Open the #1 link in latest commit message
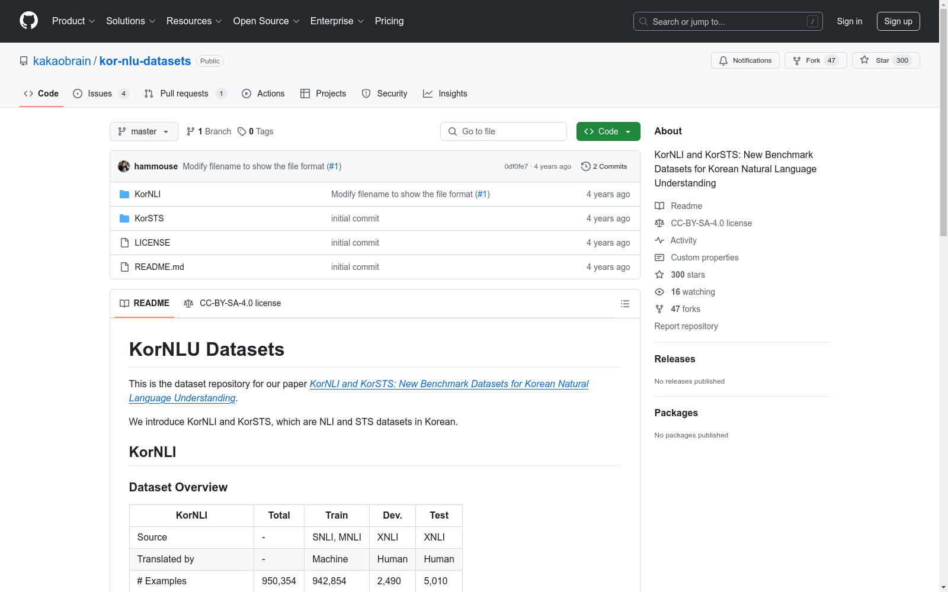Viewport: 948px width, 592px height. pyautogui.click(x=334, y=166)
